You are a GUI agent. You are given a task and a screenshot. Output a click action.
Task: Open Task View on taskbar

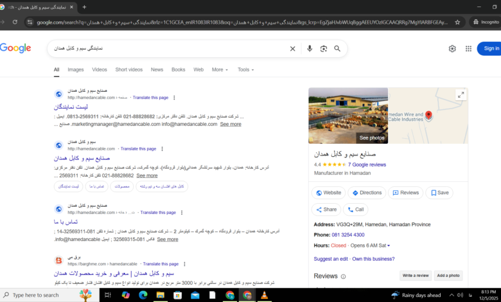tap(108, 295)
